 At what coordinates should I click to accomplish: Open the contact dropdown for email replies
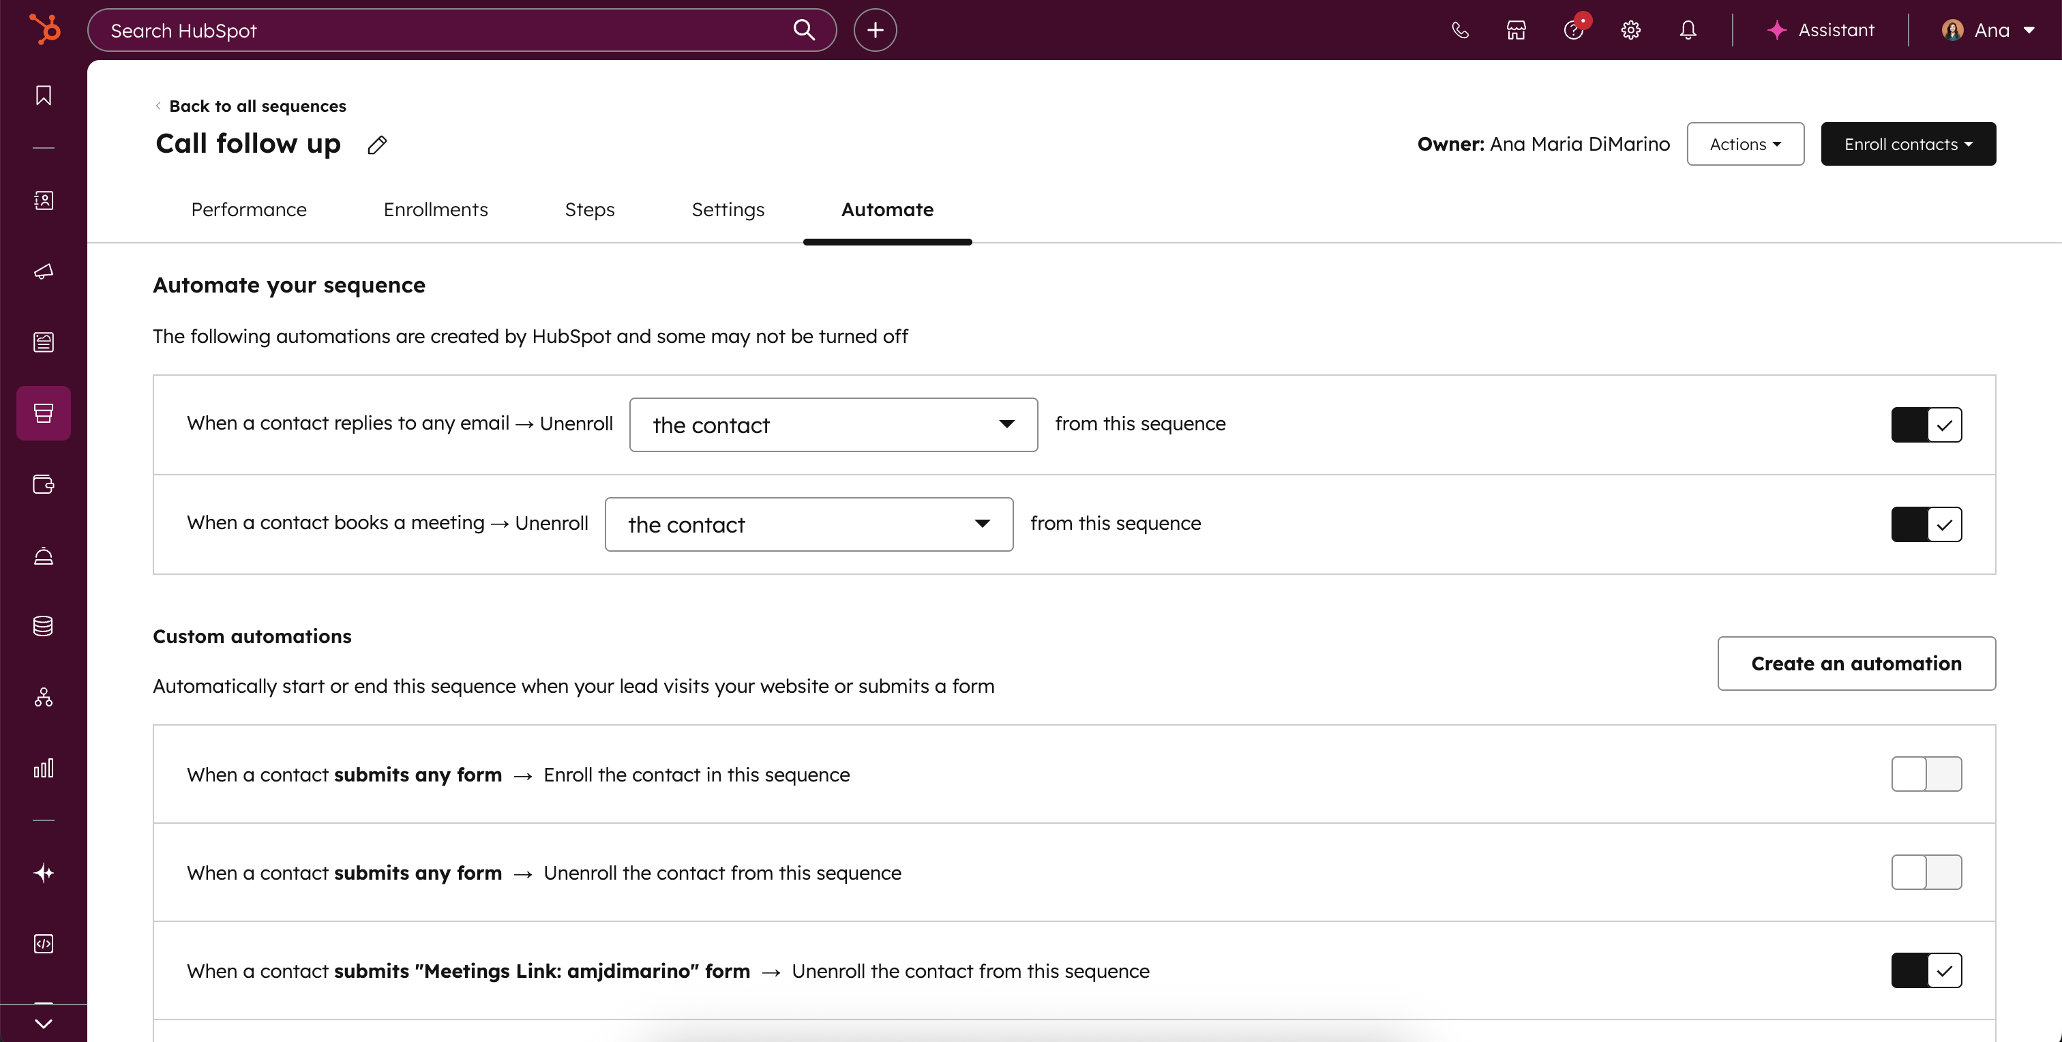click(833, 425)
